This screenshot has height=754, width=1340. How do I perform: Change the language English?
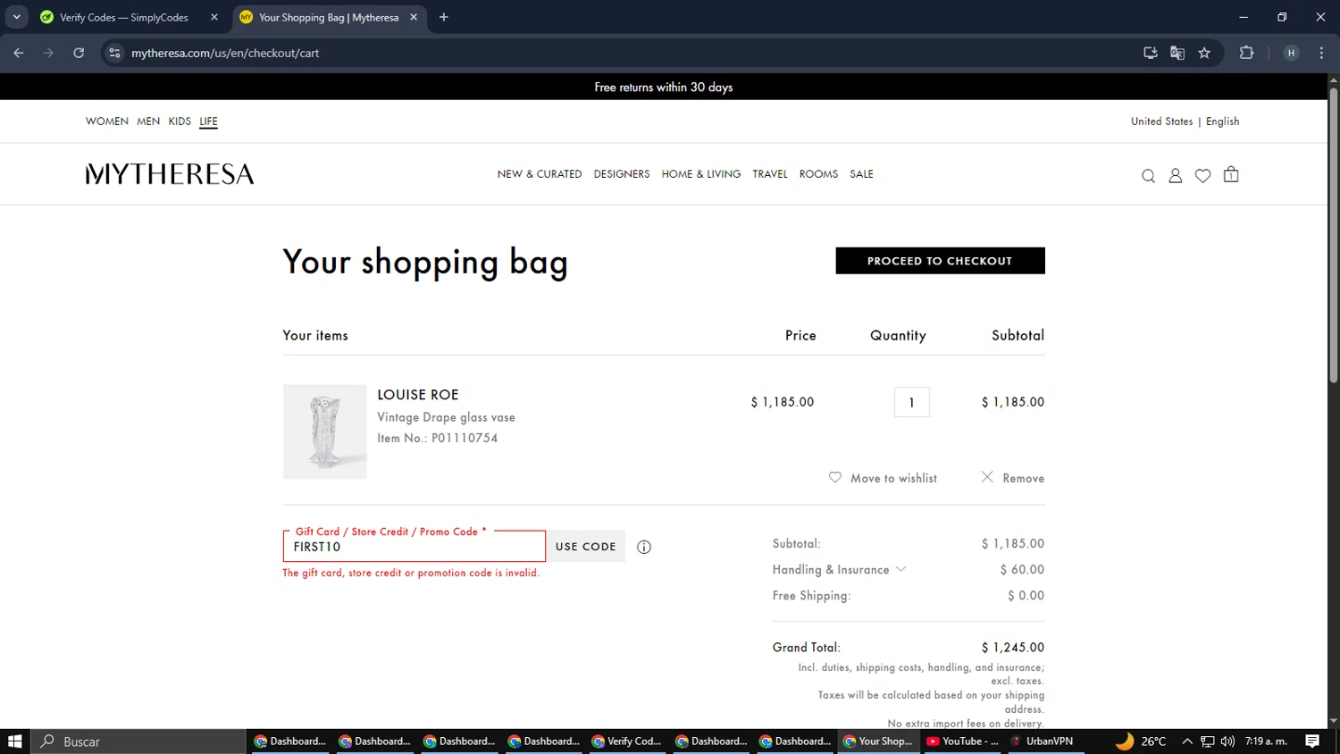pyautogui.click(x=1223, y=121)
